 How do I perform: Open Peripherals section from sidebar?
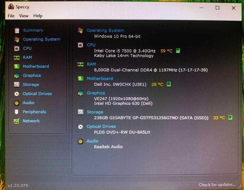(34, 112)
